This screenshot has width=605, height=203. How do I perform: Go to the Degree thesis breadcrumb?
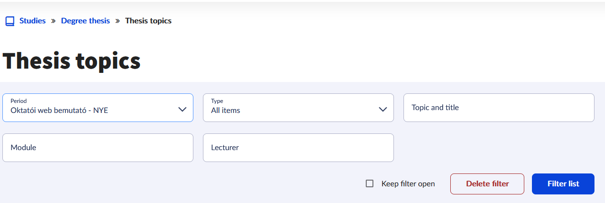coord(85,21)
